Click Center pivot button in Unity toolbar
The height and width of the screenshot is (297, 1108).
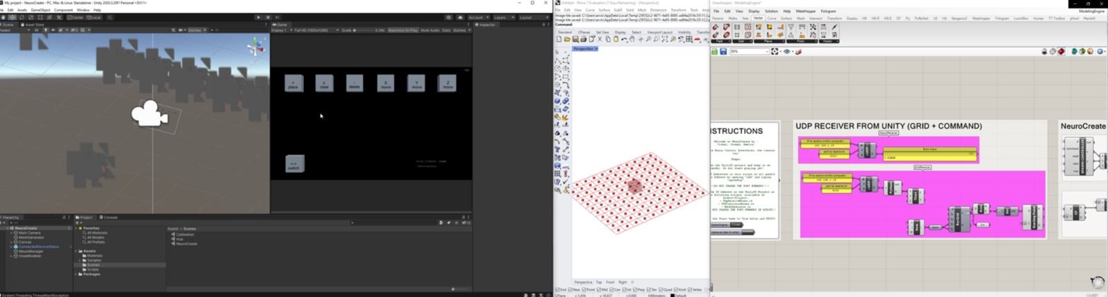(x=75, y=17)
